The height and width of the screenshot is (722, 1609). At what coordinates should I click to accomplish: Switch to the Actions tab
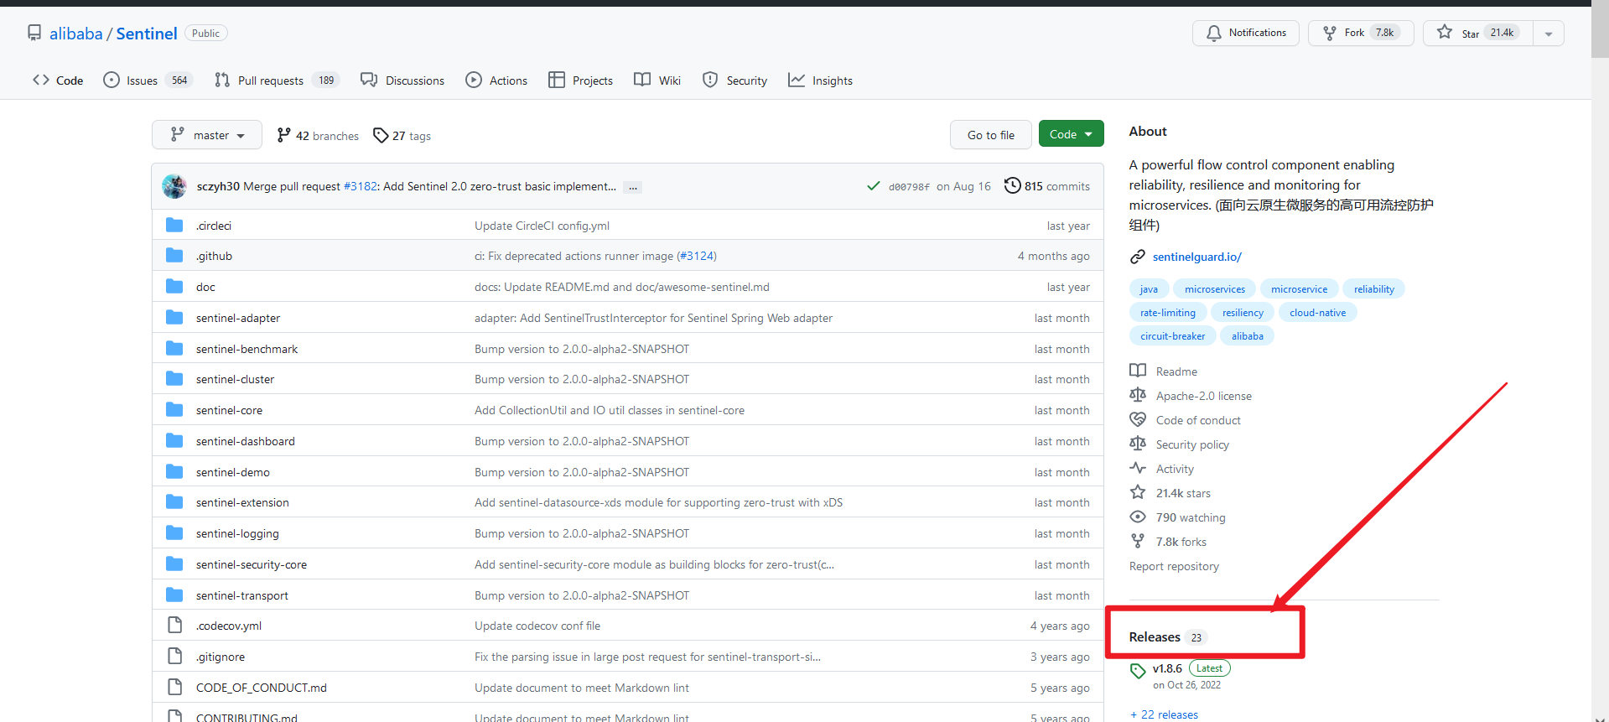point(496,81)
